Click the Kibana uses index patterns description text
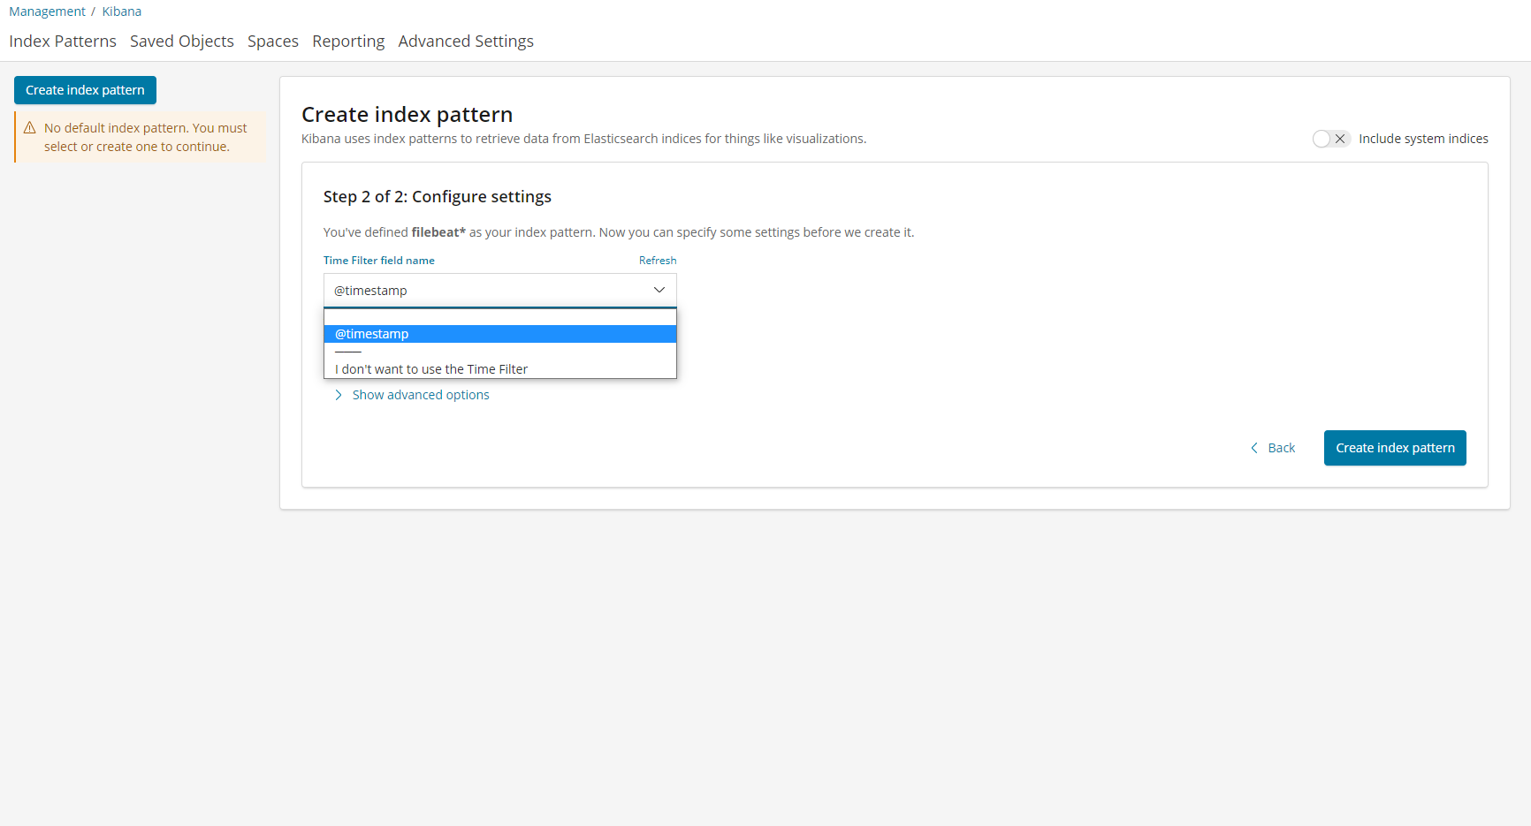1531x826 pixels. click(x=583, y=139)
